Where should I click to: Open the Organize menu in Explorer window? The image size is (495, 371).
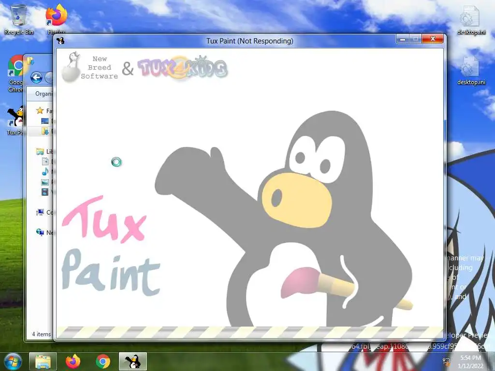click(x=43, y=94)
